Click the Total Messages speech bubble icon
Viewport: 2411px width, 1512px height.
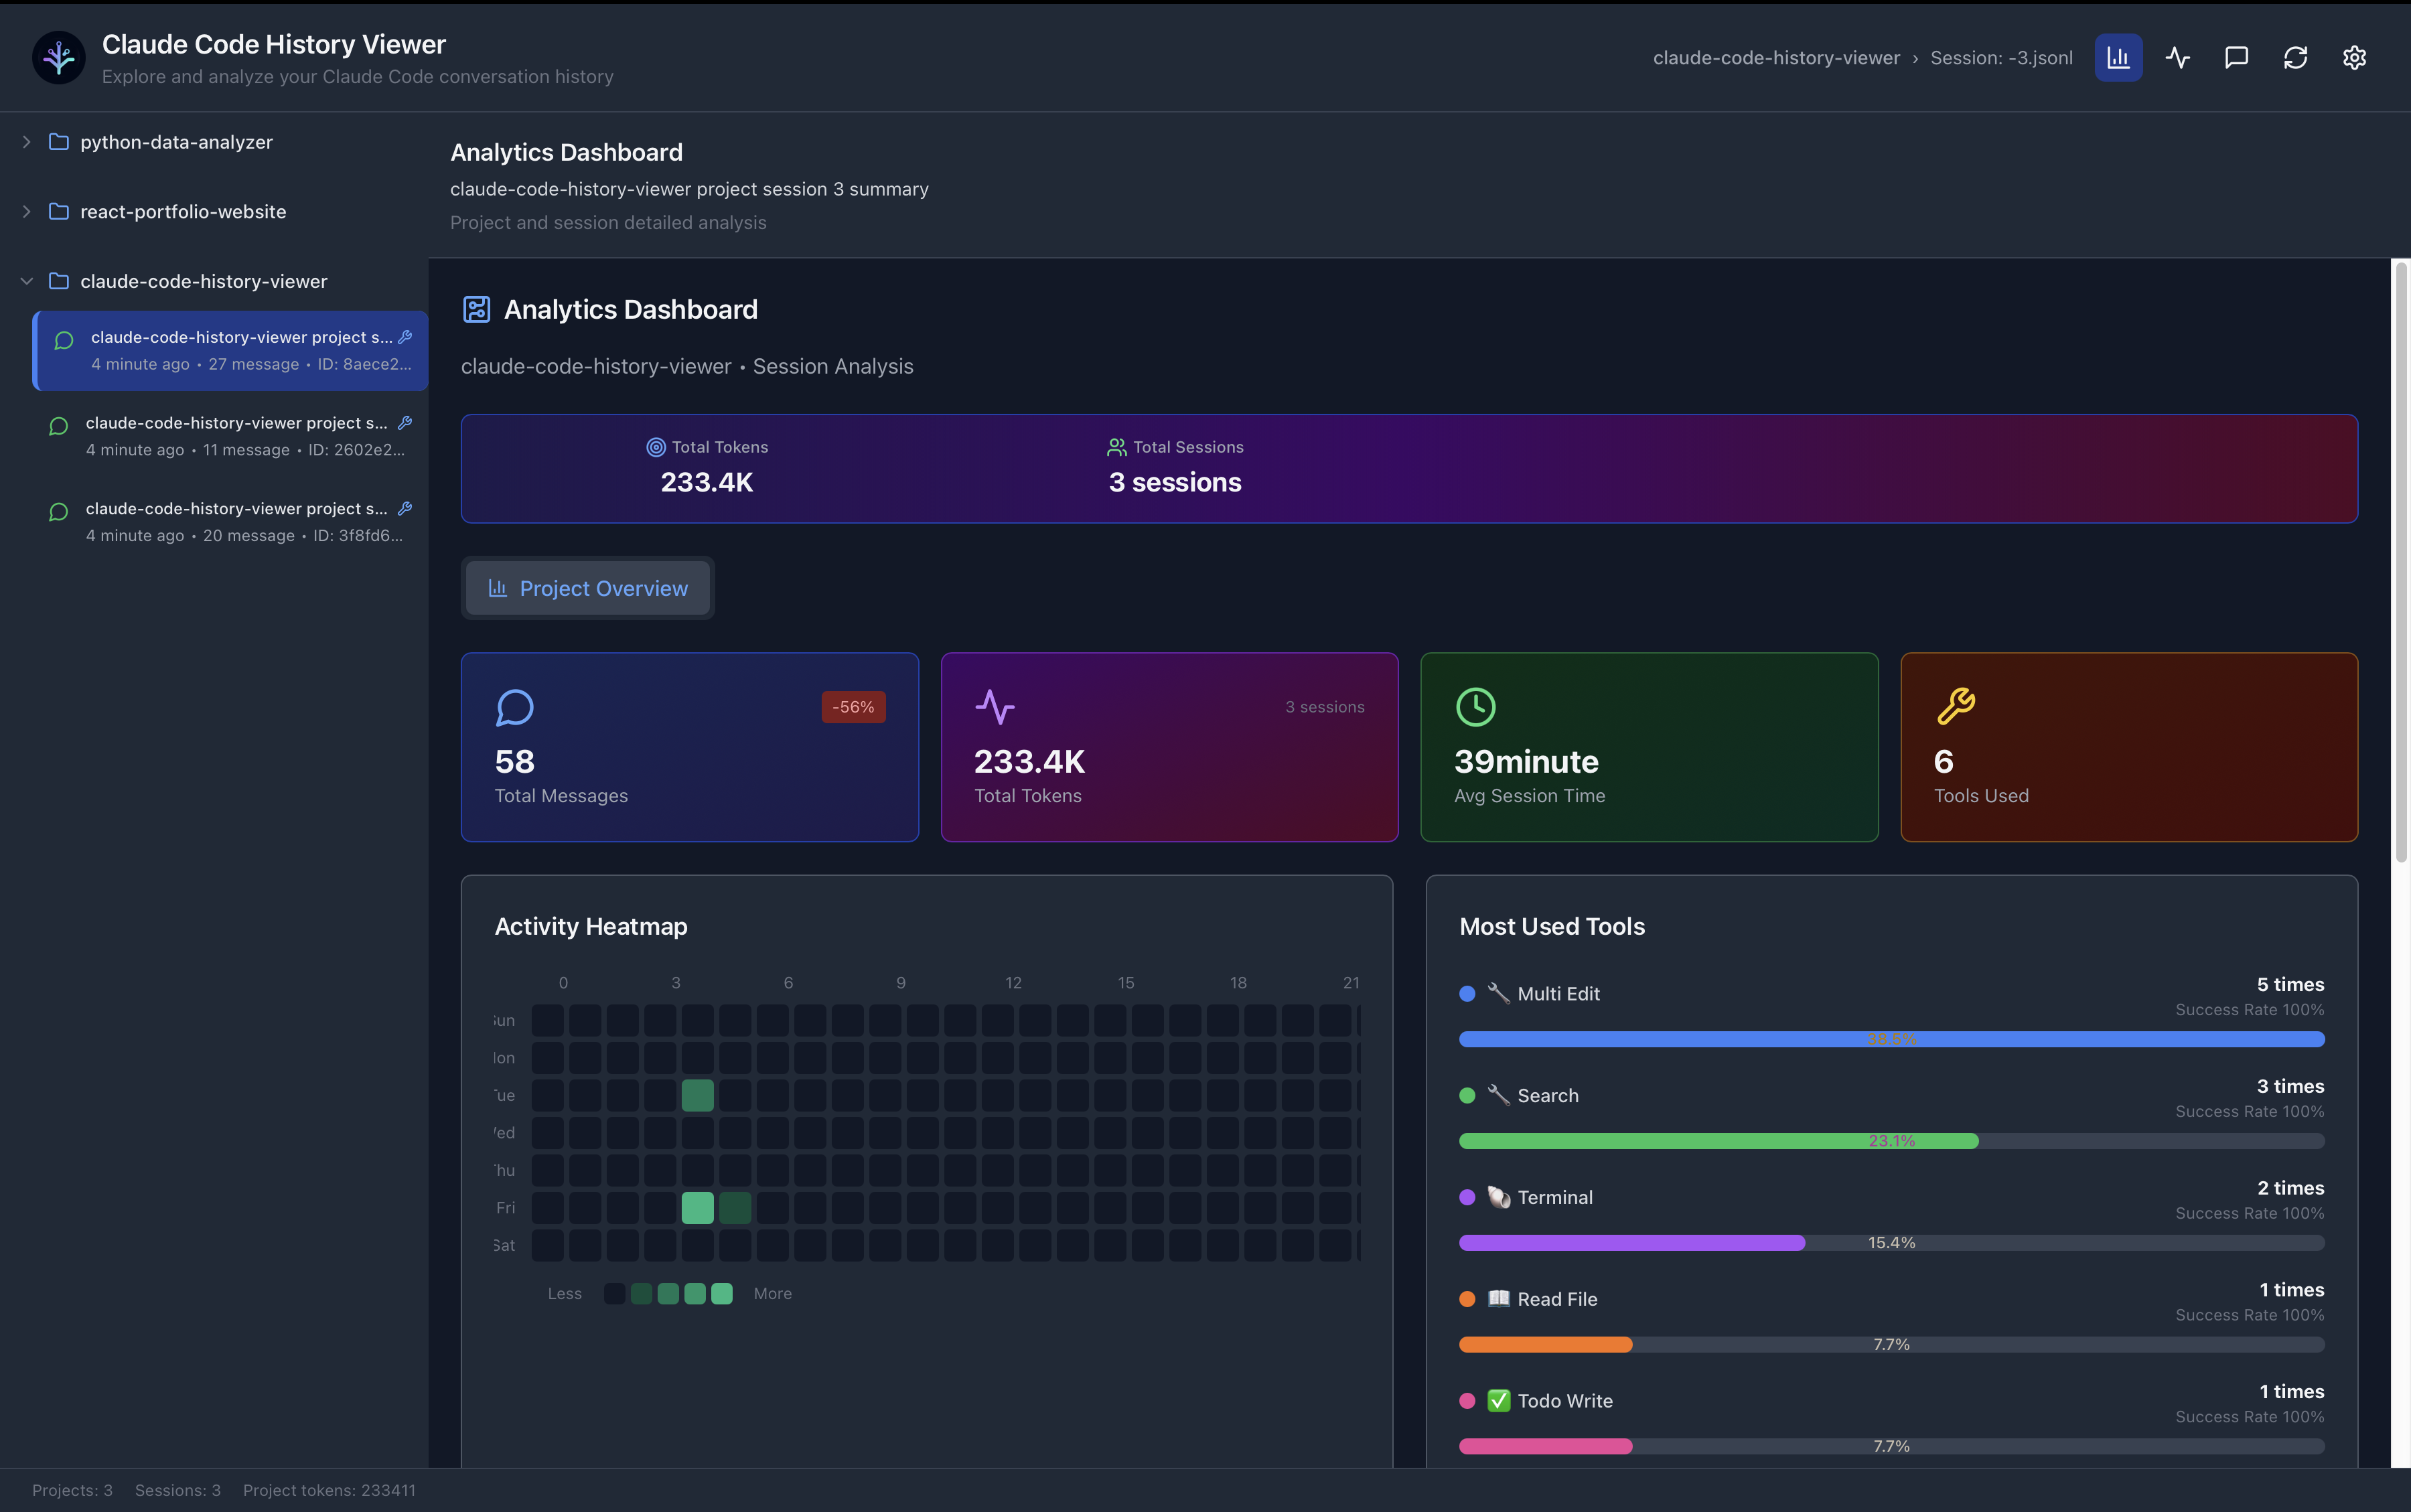[x=515, y=708]
